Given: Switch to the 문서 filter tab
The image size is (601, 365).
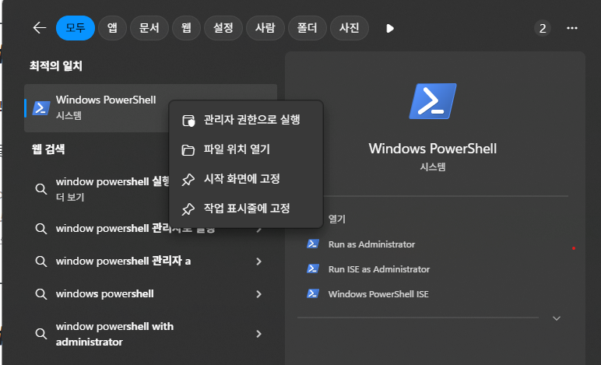Looking at the screenshot, I should pyautogui.click(x=149, y=28).
